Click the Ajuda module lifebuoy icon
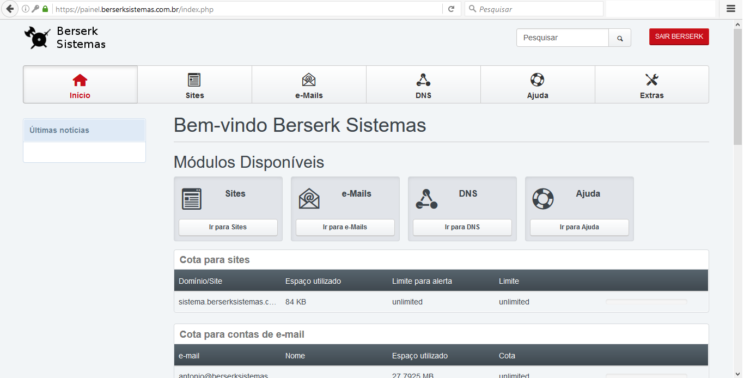Image resolution: width=744 pixels, height=378 pixels. [543, 199]
